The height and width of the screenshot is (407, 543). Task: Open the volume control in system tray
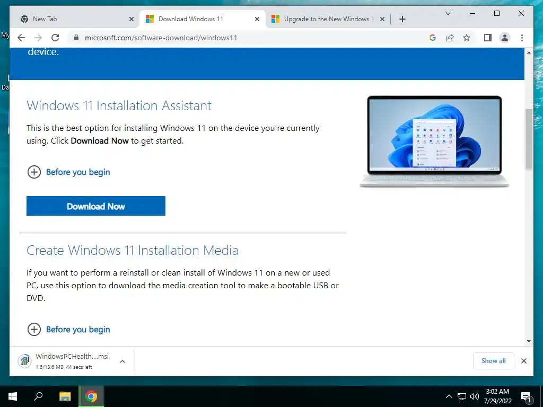click(475, 396)
